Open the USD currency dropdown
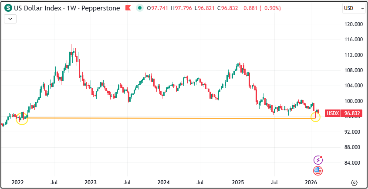This screenshot has width=368, height=189. point(351,8)
